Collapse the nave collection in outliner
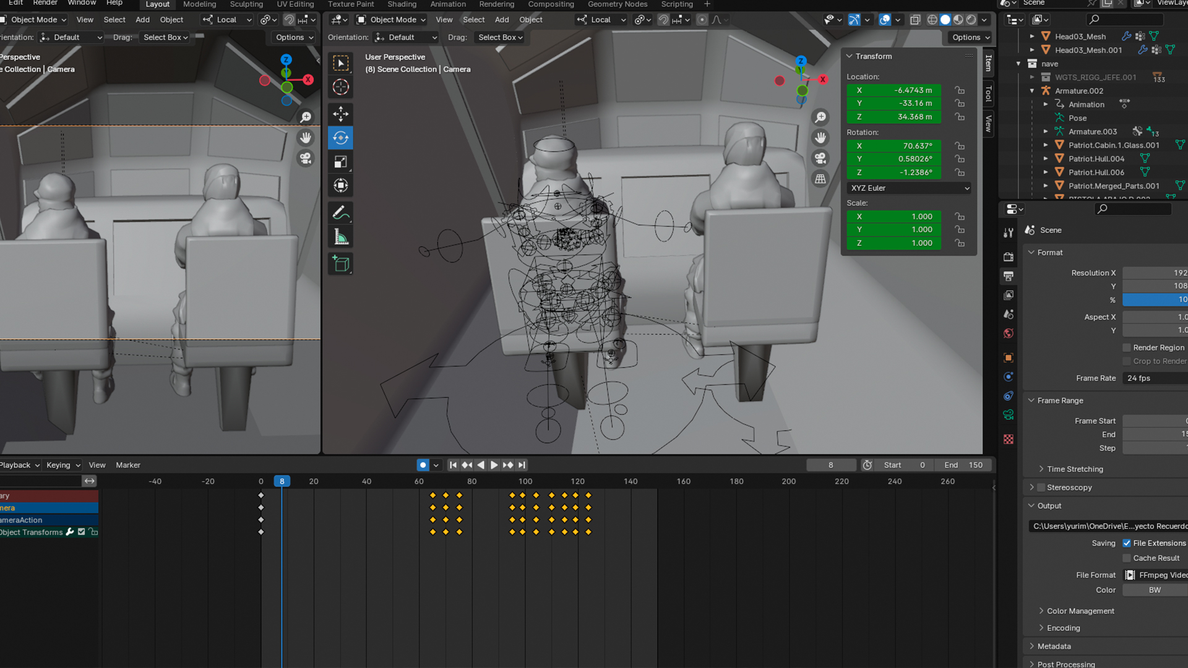 (1018, 64)
